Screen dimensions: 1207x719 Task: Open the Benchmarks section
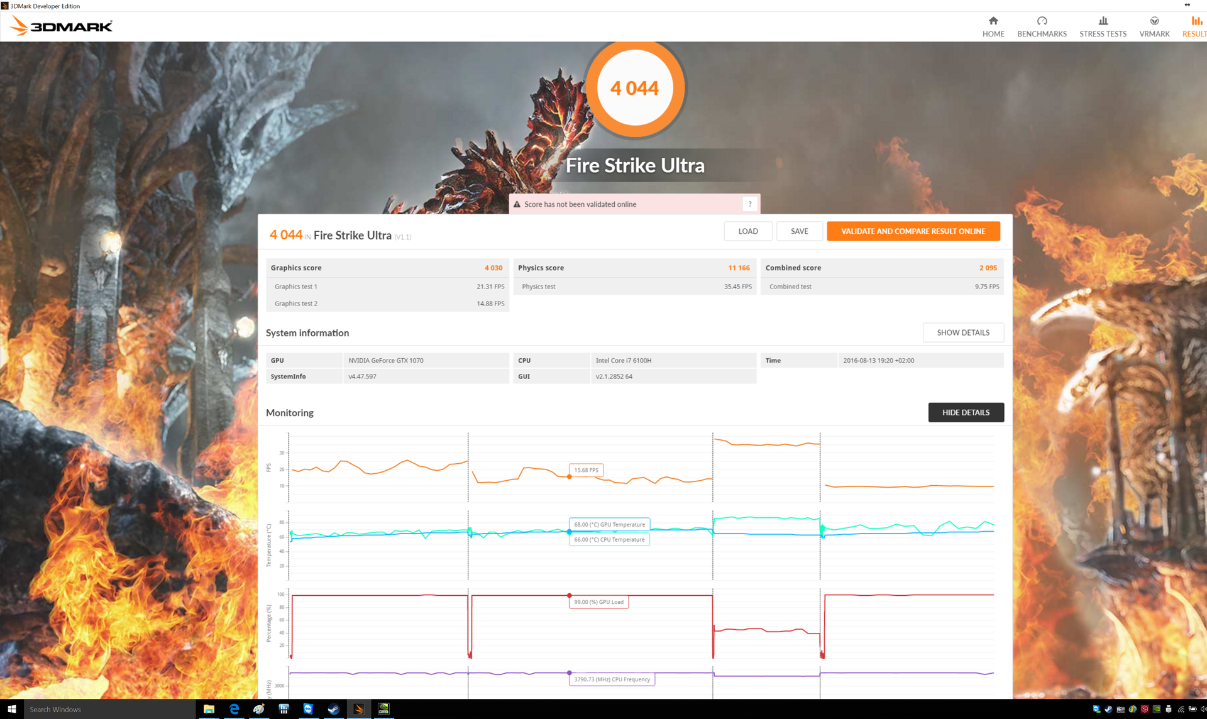1042,26
